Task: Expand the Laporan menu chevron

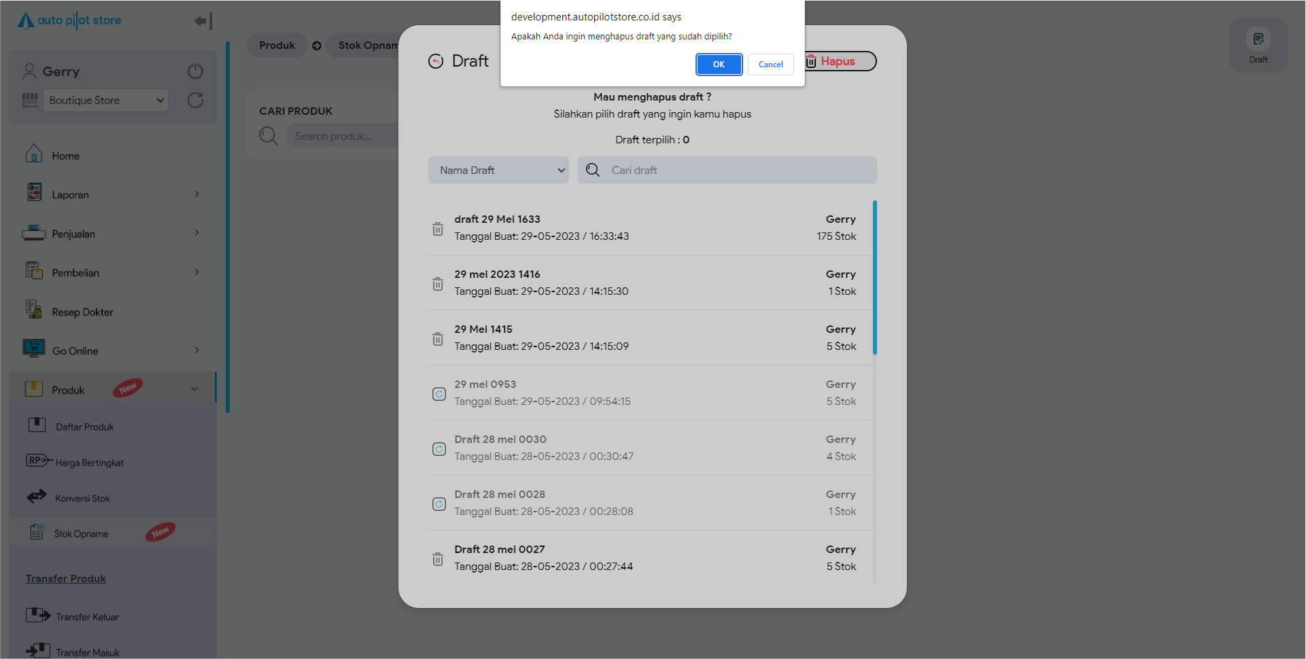Action: point(196,194)
